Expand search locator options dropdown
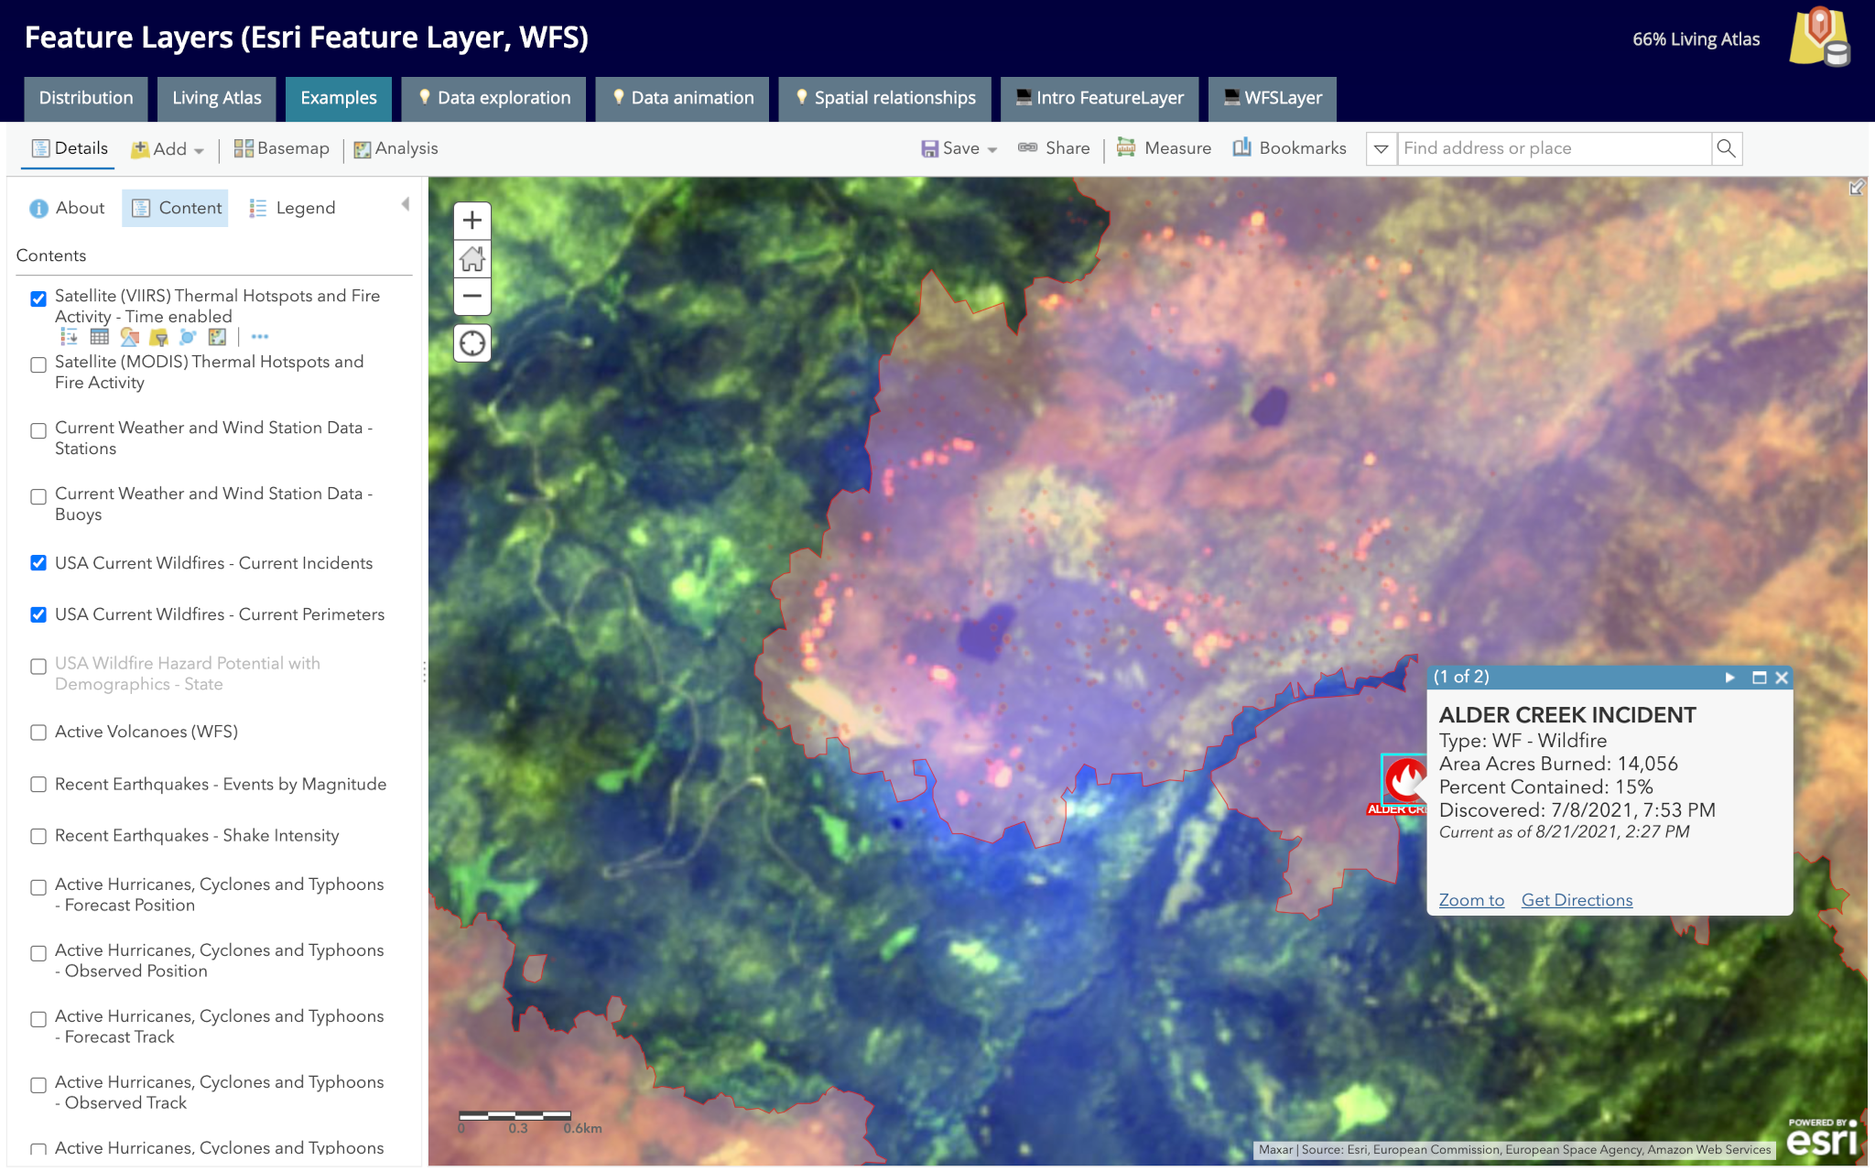Viewport: 1875px width, 1172px height. tap(1381, 148)
